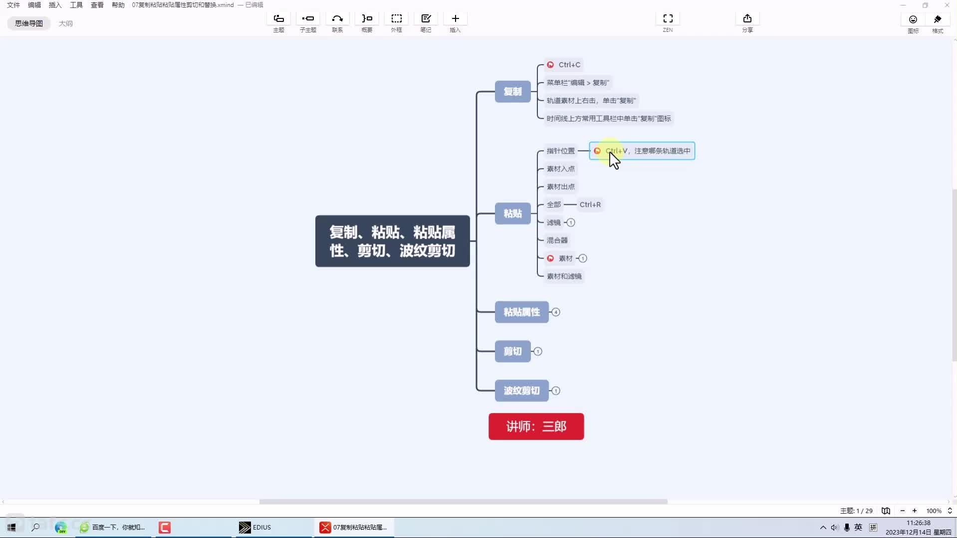The image size is (957, 538).
Task: Click the Share (分享) icon
Action: point(747,19)
